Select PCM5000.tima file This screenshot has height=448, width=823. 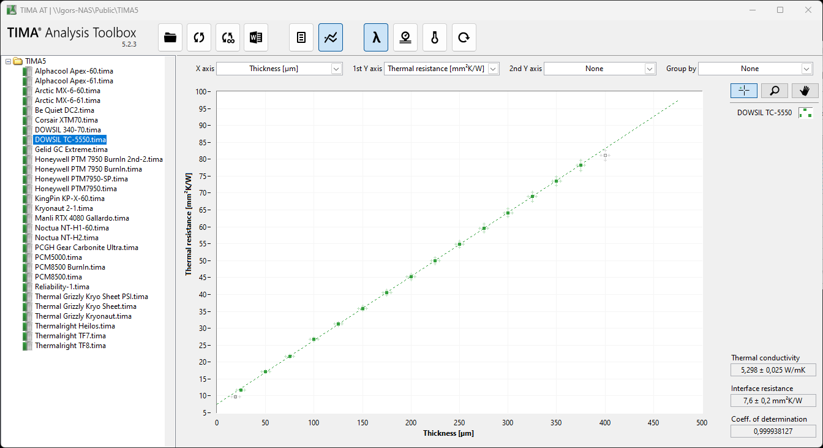coord(58,257)
